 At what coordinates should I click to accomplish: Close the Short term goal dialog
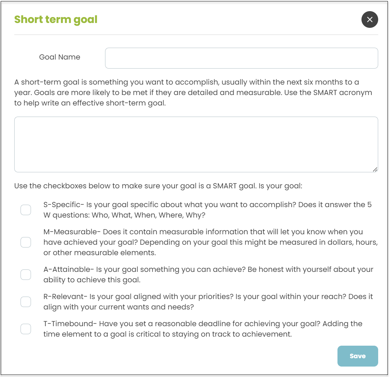coord(369,19)
